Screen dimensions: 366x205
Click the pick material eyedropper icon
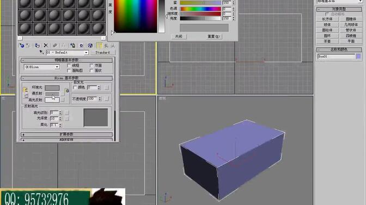(41, 52)
